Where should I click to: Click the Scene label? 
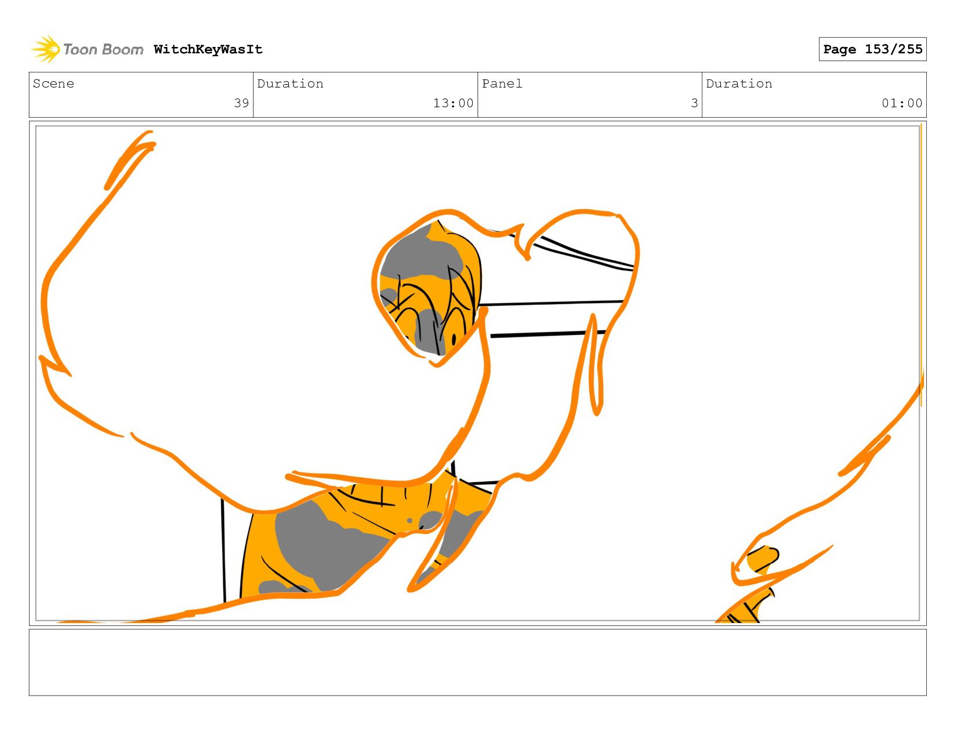pos(53,83)
